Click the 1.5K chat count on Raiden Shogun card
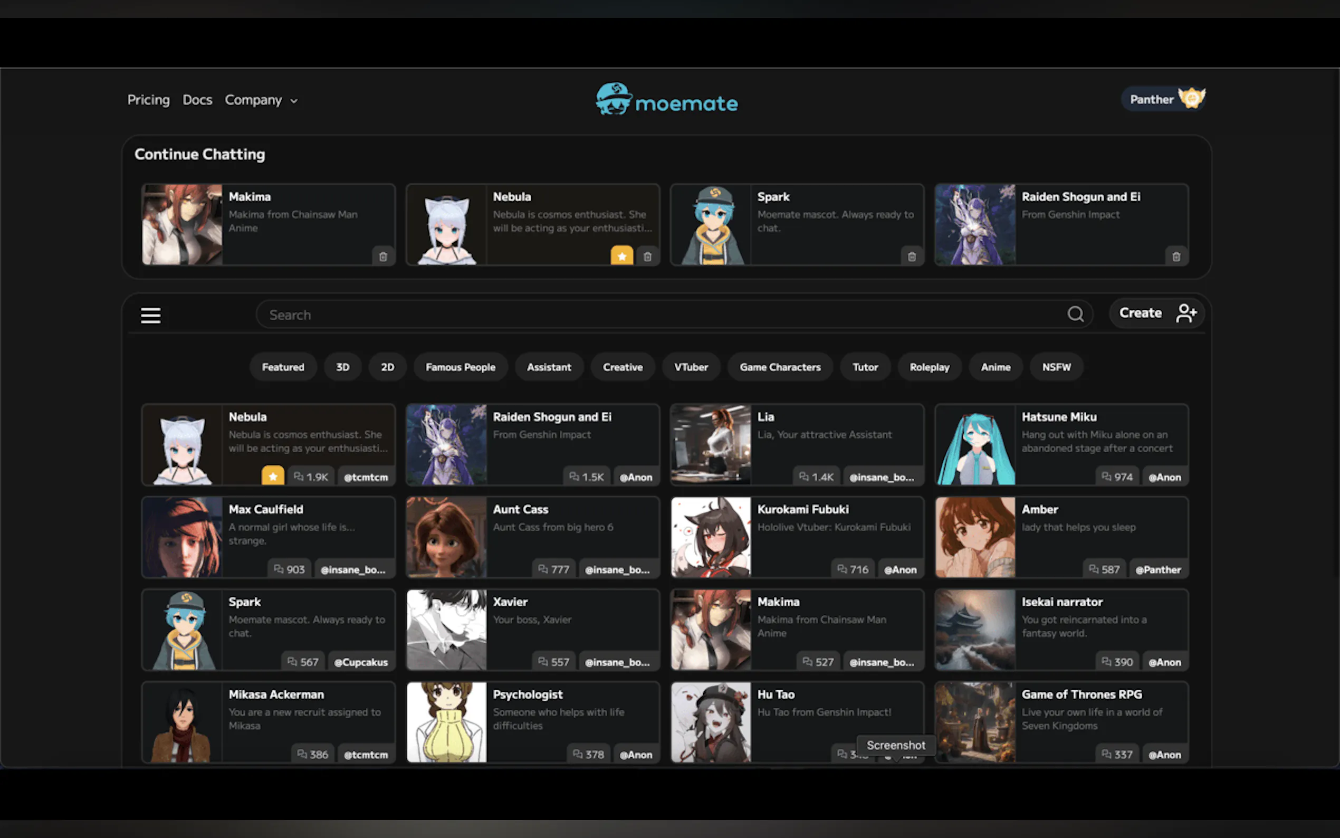The image size is (1340, 838). pos(587,477)
